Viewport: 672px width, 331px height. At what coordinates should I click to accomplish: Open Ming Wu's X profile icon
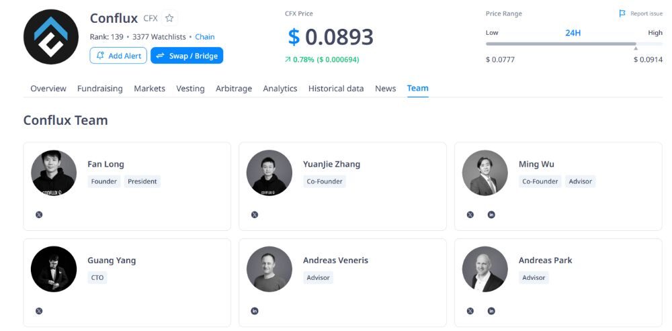(470, 214)
